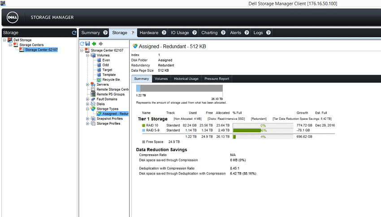Switch to the Summary main tab
The height and width of the screenshot is (217, 381).
pos(91,33)
